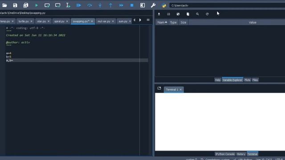Save the current file

point(15,5)
